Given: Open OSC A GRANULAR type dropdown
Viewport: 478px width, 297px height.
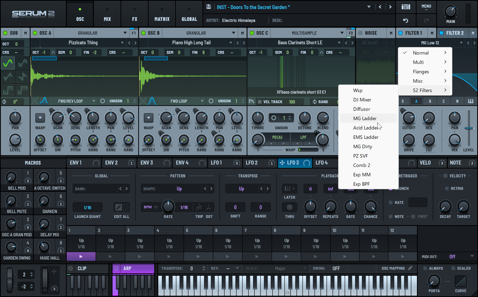Looking at the screenshot, I should pyautogui.click(x=91, y=33).
